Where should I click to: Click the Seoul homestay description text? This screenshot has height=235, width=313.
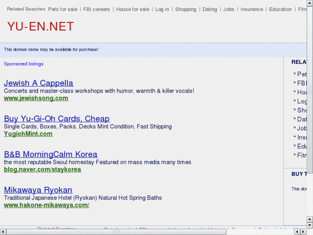[x=98, y=162]
